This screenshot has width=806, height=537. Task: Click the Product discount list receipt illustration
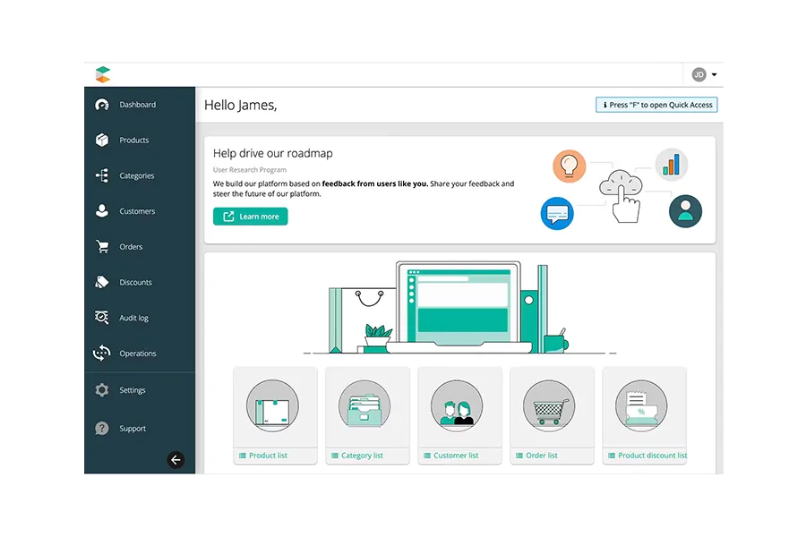click(x=641, y=406)
